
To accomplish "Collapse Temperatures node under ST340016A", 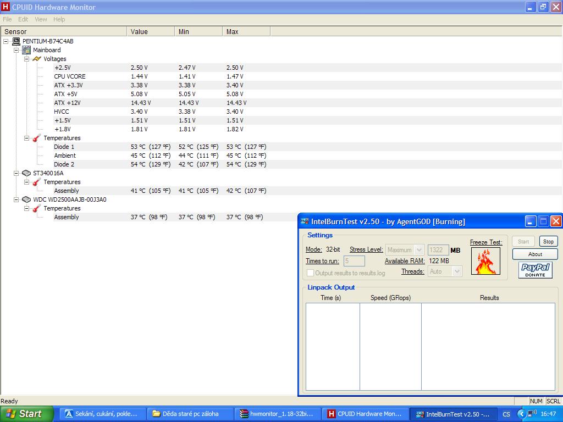I will point(26,182).
